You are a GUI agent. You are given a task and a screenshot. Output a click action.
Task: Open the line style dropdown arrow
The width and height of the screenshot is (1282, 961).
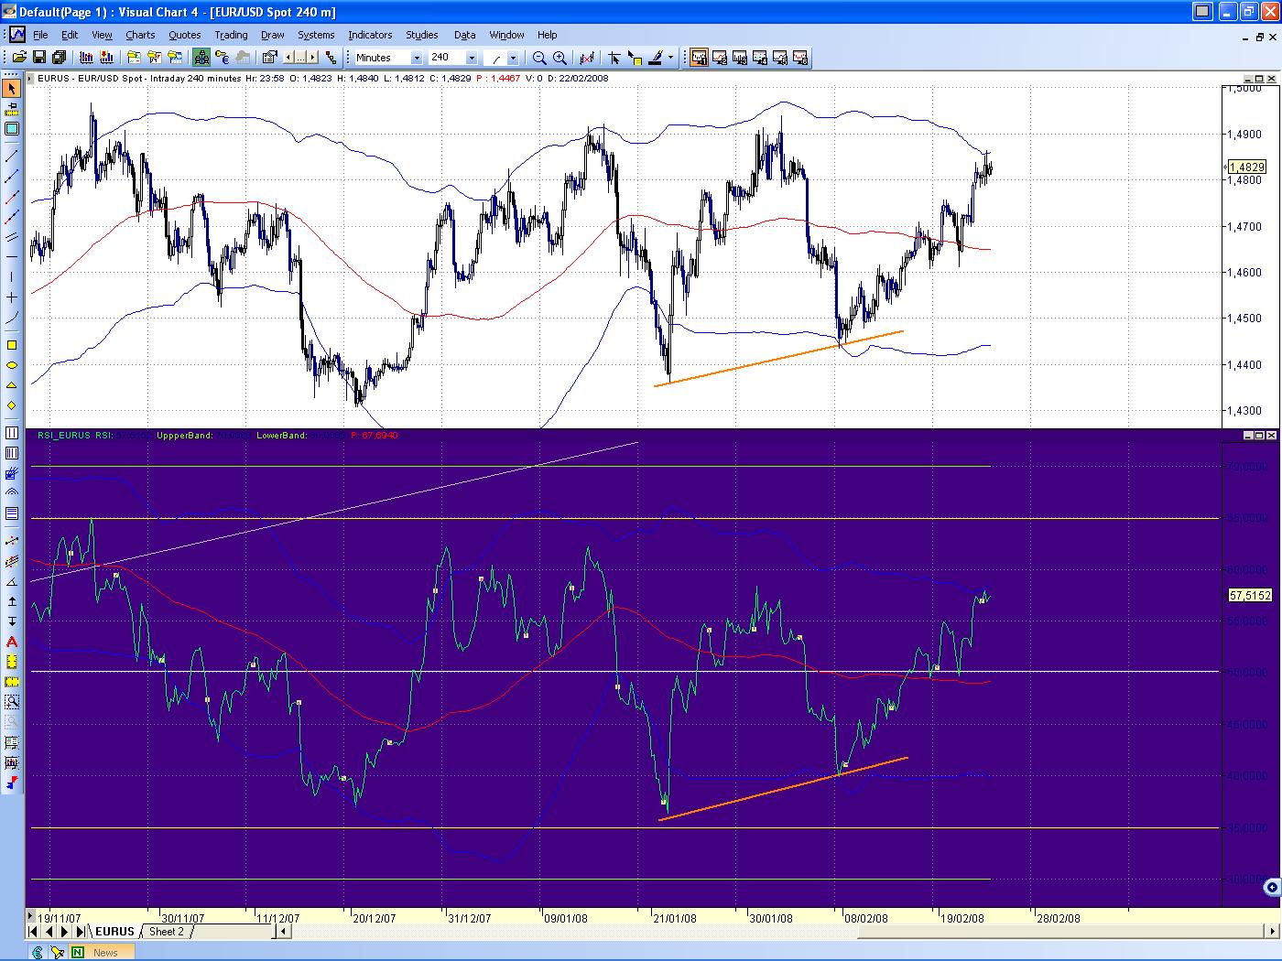tap(513, 58)
